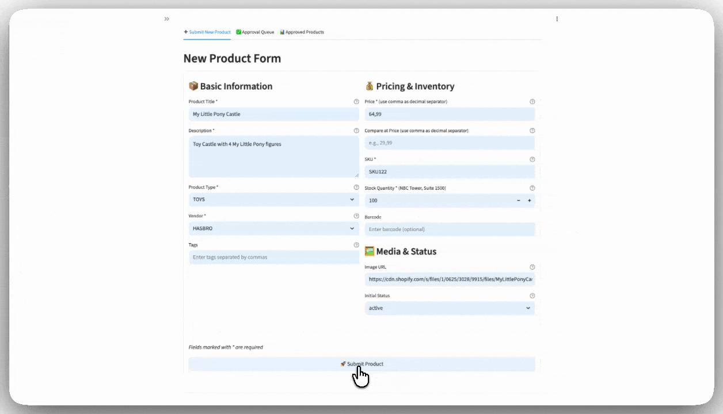Viewport: 723px width, 414px height.
Task: Show help icon for Image URL
Action: coord(532,267)
